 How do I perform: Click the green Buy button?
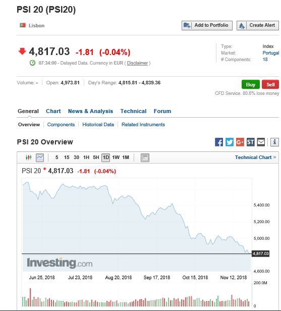tap(251, 84)
